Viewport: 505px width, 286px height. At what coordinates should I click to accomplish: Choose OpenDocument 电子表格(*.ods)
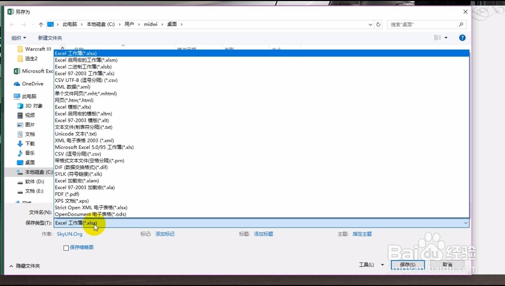(x=261, y=214)
